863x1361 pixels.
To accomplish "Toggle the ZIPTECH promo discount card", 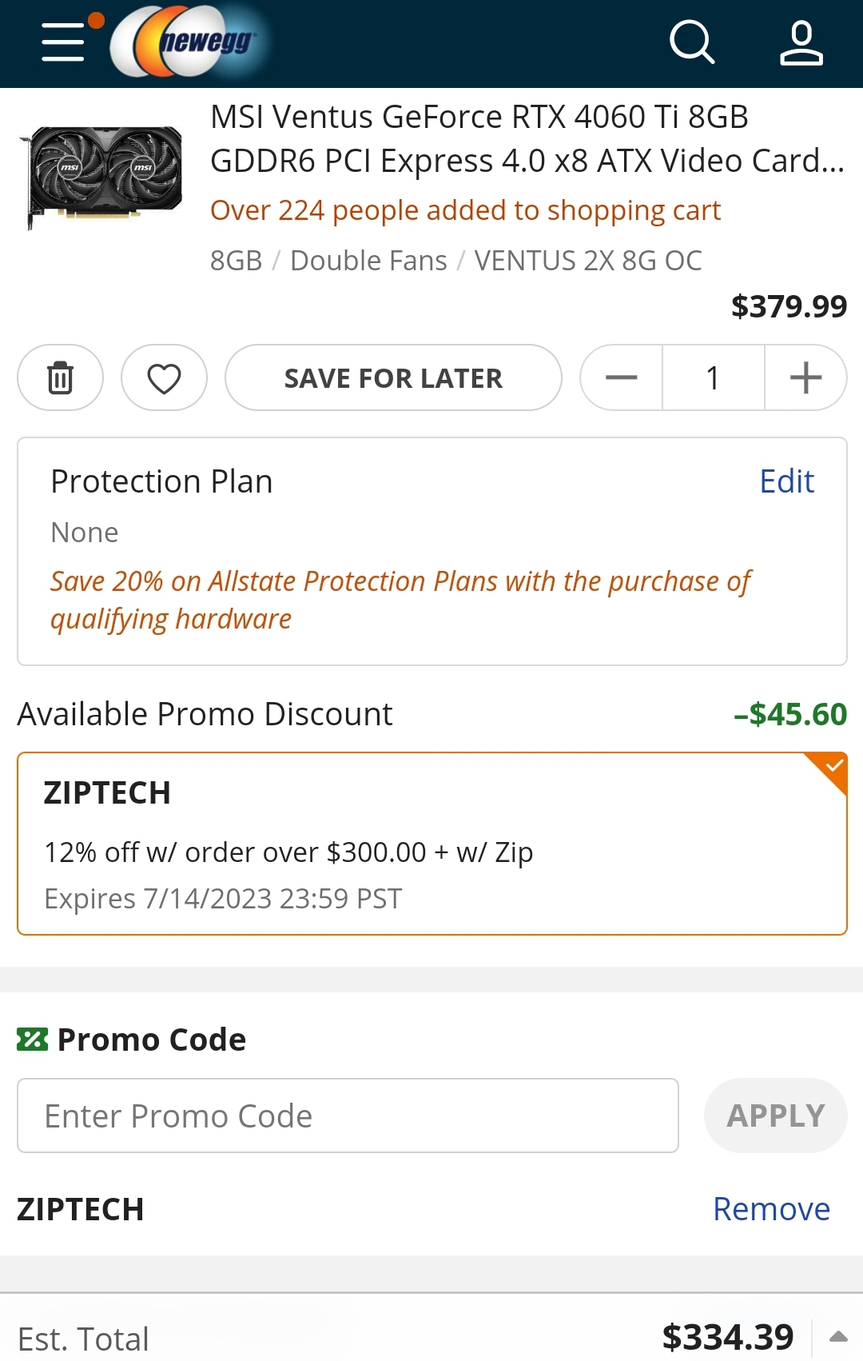I will [431, 844].
